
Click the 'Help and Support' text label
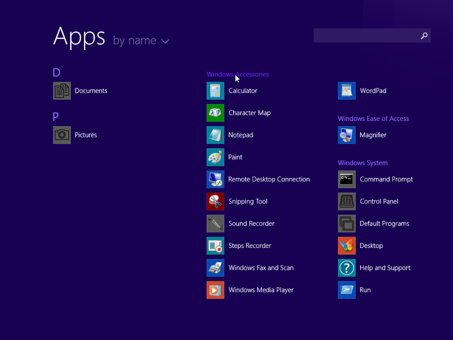pos(385,268)
